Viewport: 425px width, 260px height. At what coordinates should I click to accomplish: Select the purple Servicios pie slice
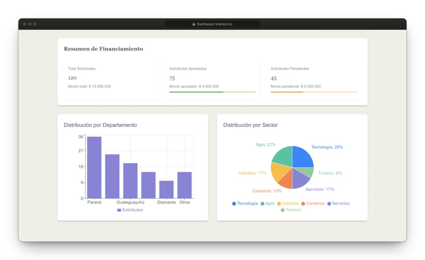pos(300,179)
